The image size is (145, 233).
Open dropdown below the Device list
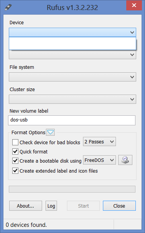point(72,55)
